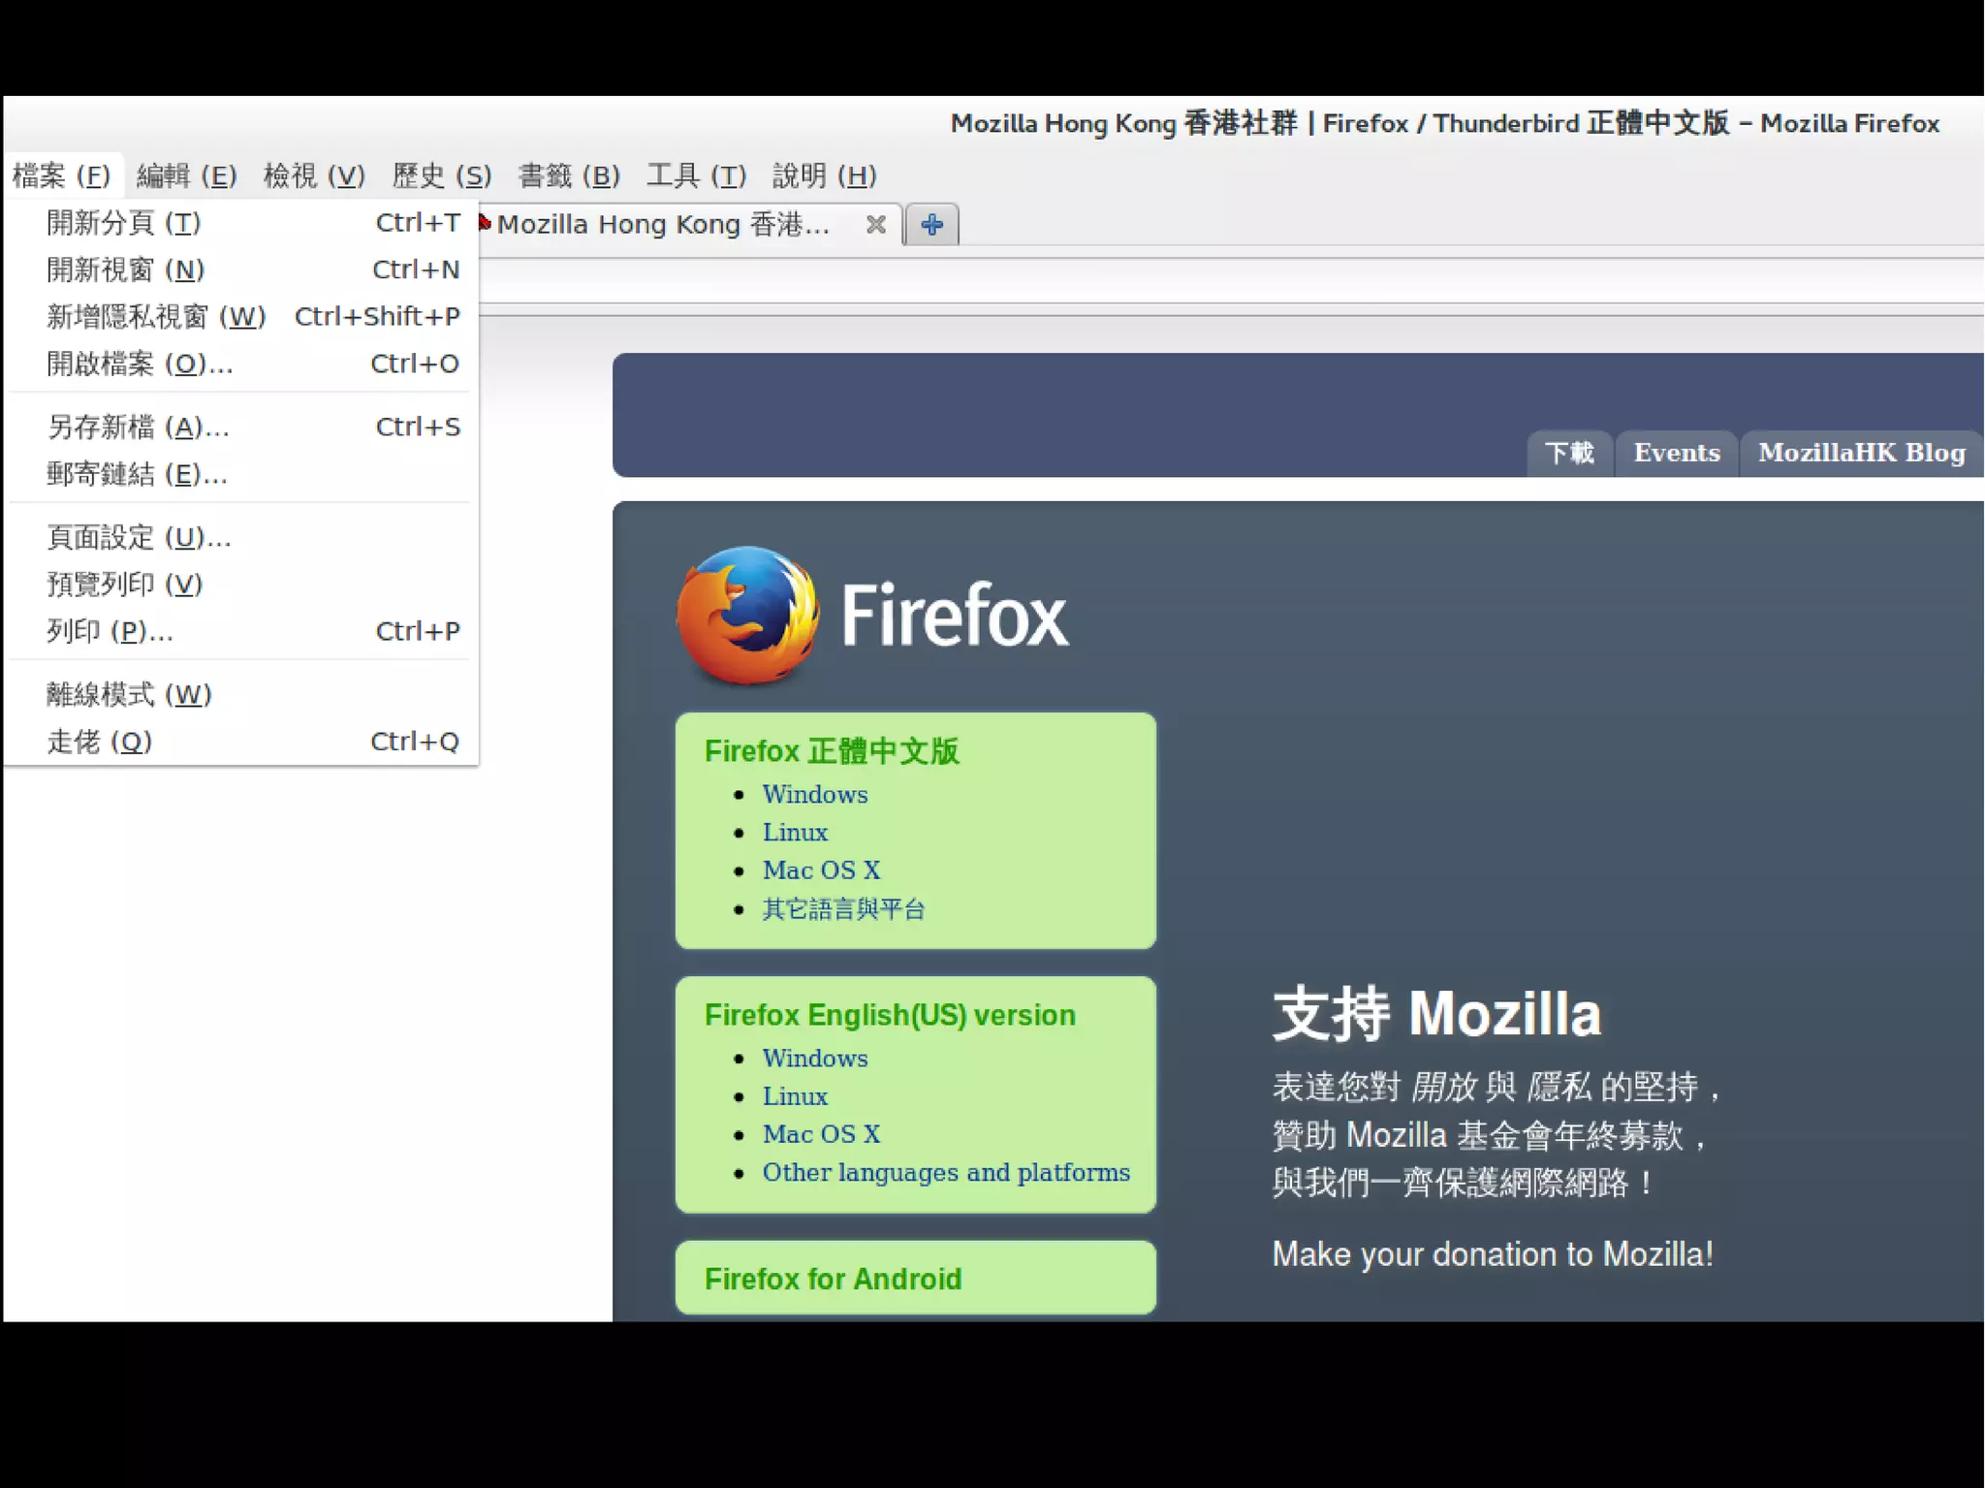The image size is (1985, 1488).
Task: Open the 編輯 (E) menu
Action: pos(187,175)
